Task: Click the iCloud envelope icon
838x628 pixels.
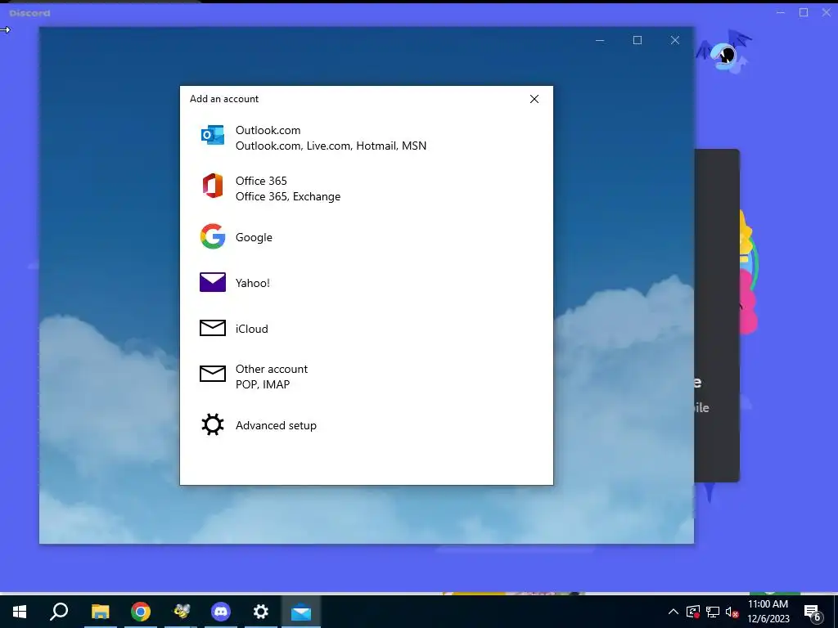Action: (212, 328)
